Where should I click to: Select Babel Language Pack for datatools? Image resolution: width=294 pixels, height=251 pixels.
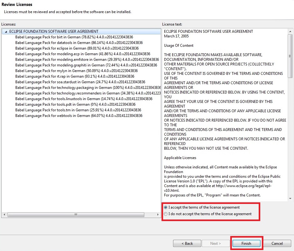point(79,43)
